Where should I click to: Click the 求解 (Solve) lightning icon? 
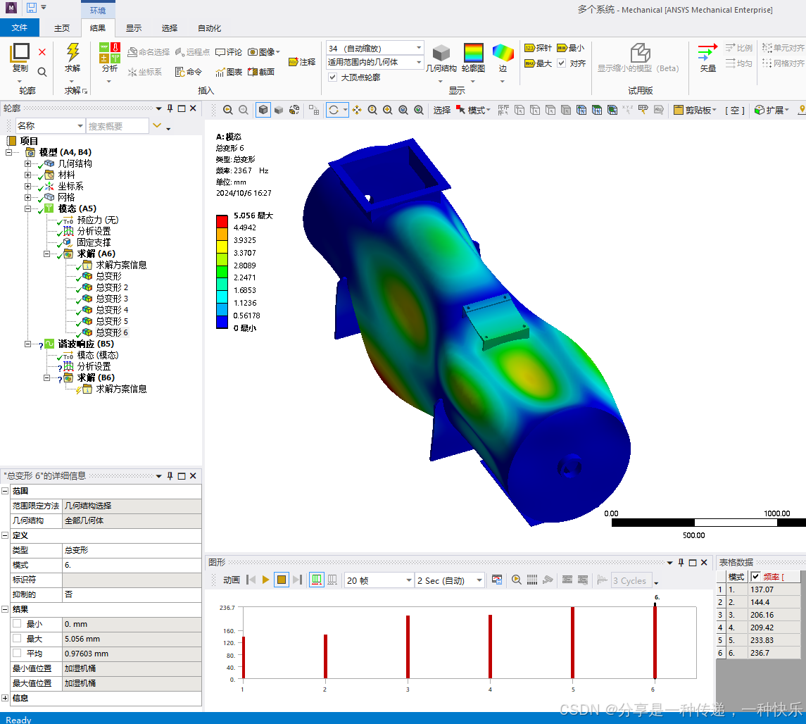(73, 52)
